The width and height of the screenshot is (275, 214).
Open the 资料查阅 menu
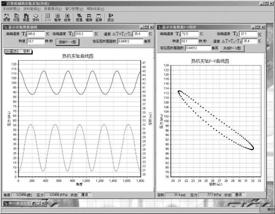tap(32, 8)
